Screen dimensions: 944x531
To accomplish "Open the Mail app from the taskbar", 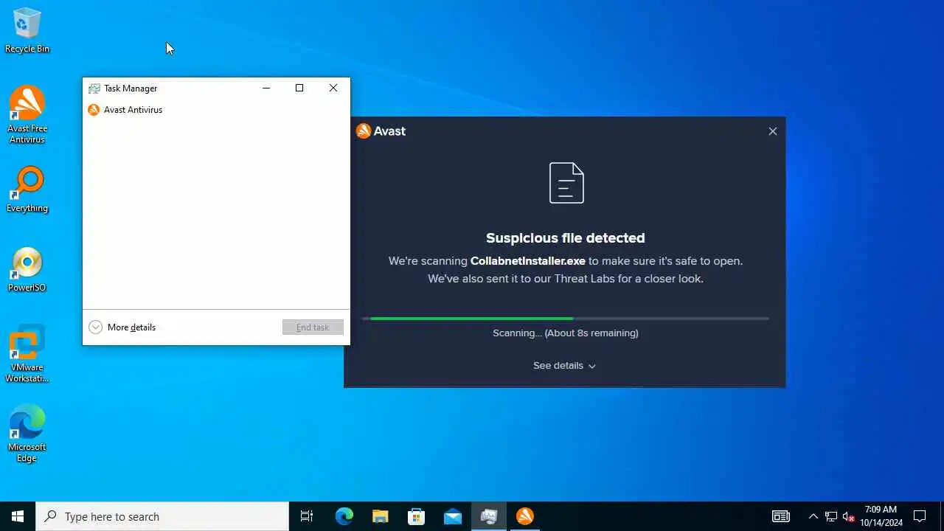I will 452,516.
